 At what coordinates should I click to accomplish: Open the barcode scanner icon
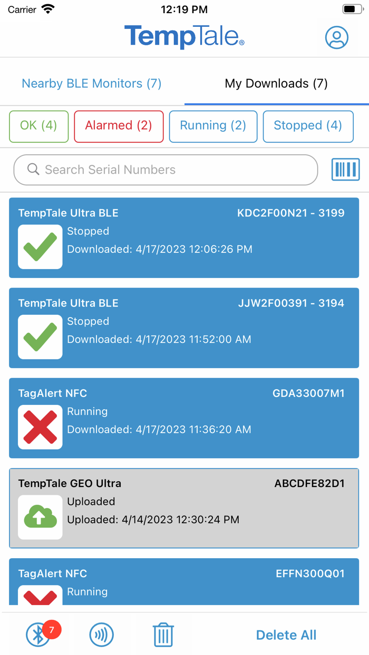[345, 170]
